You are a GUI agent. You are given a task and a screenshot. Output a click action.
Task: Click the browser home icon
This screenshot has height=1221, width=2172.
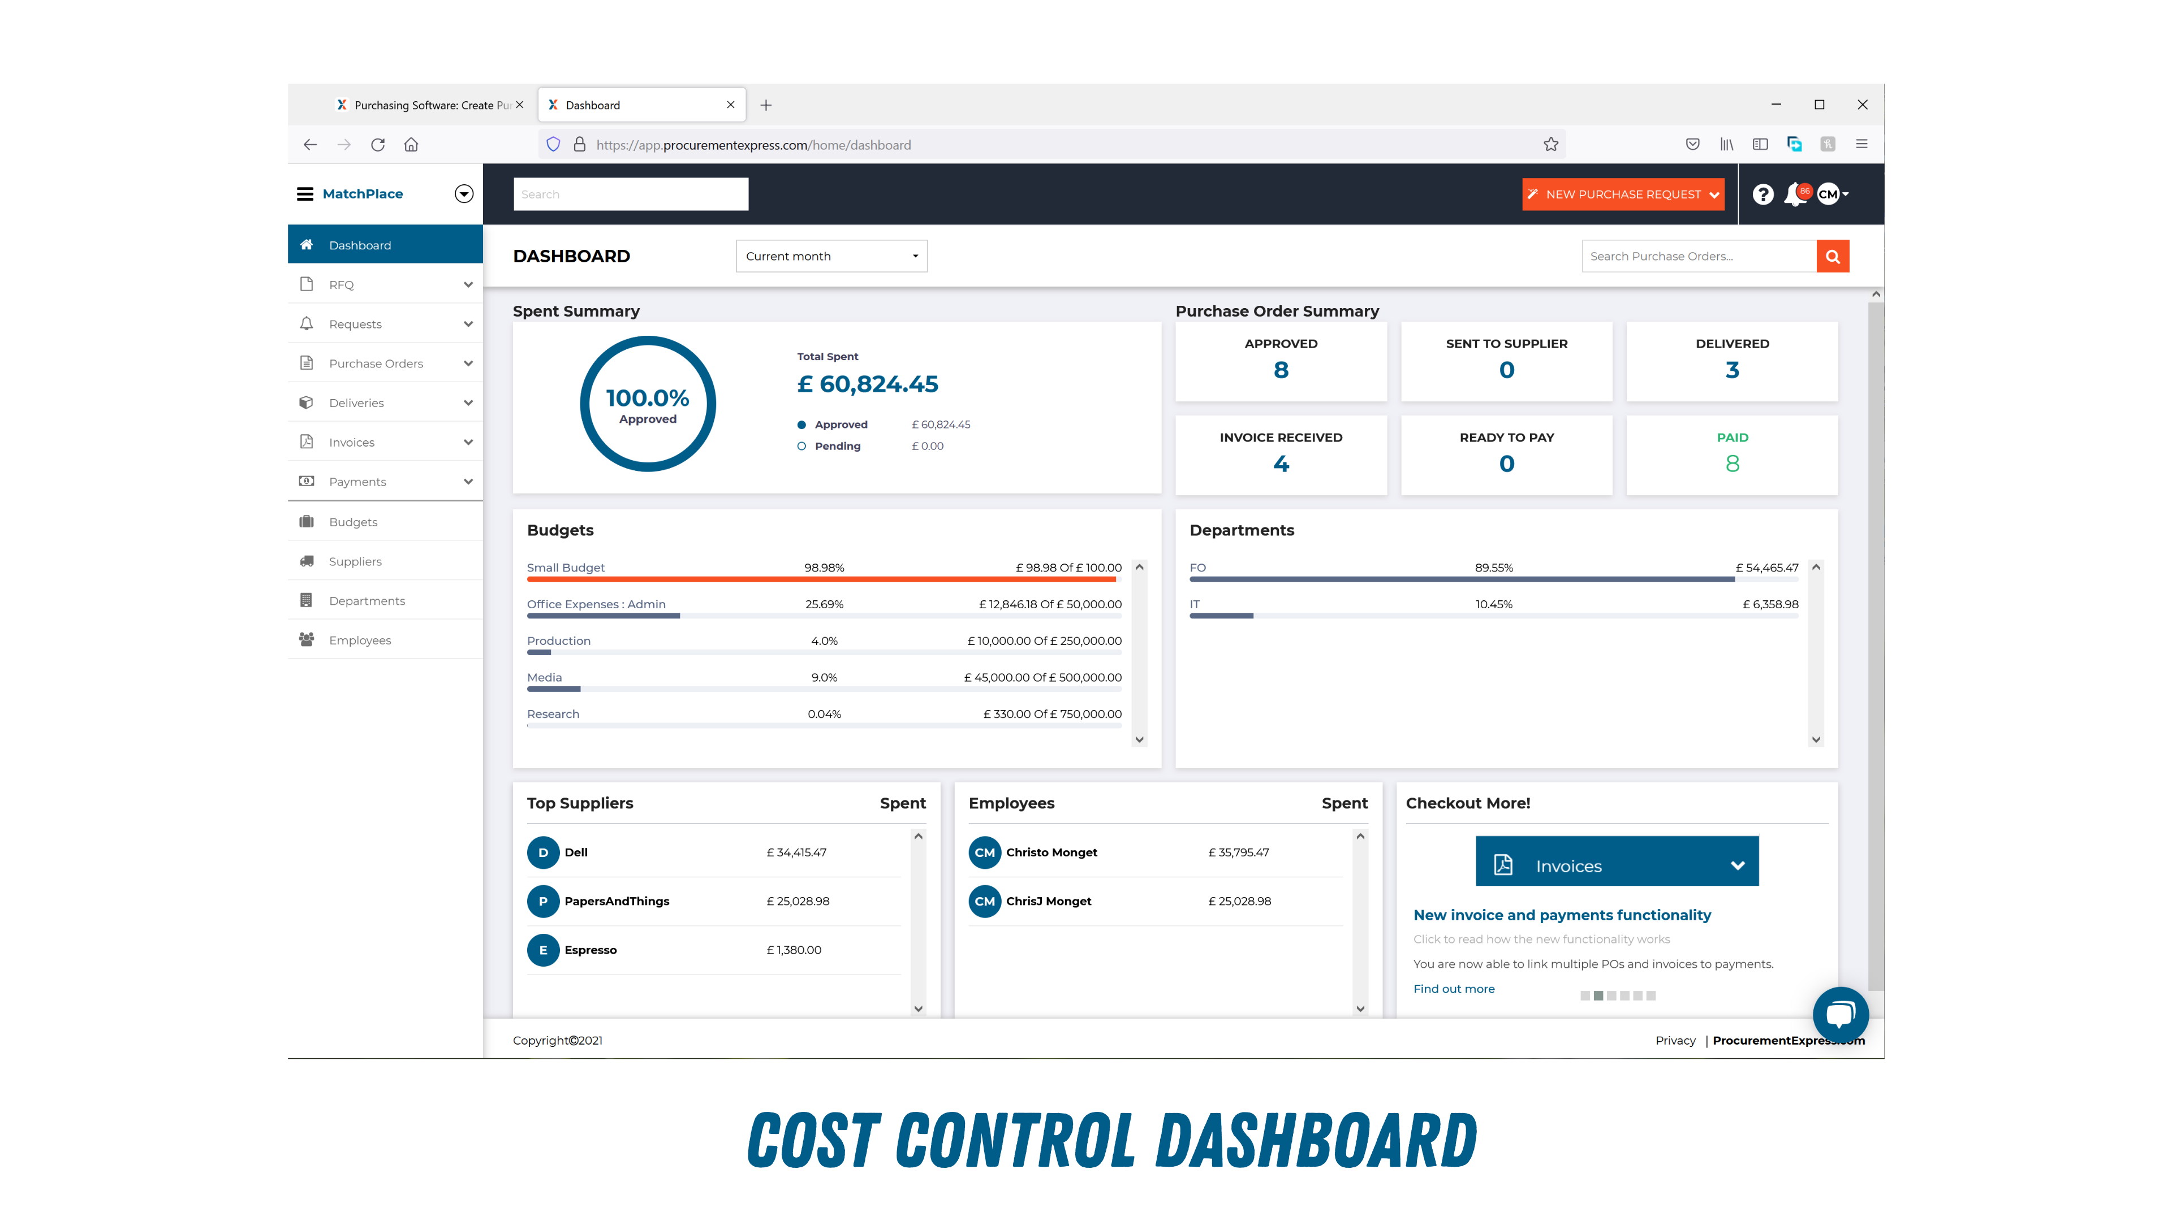pos(411,145)
